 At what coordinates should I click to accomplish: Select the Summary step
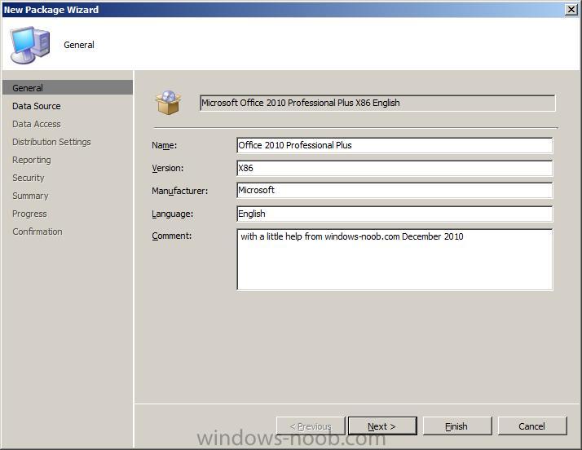pyautogui.click(x=30, y=196)
